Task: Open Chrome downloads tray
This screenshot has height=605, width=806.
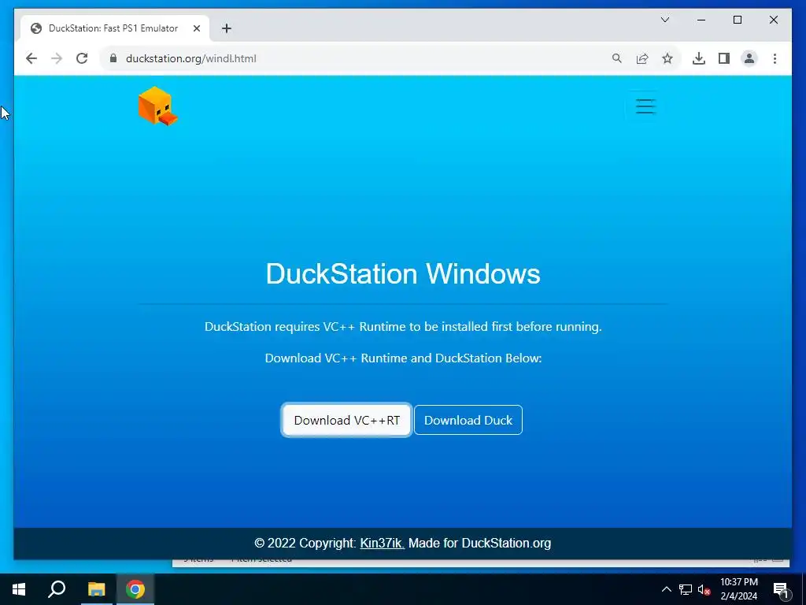Action: click(x=699, y=58)
